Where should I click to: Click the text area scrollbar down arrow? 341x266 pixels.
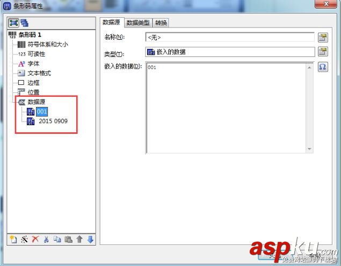[x=309, y=149]
